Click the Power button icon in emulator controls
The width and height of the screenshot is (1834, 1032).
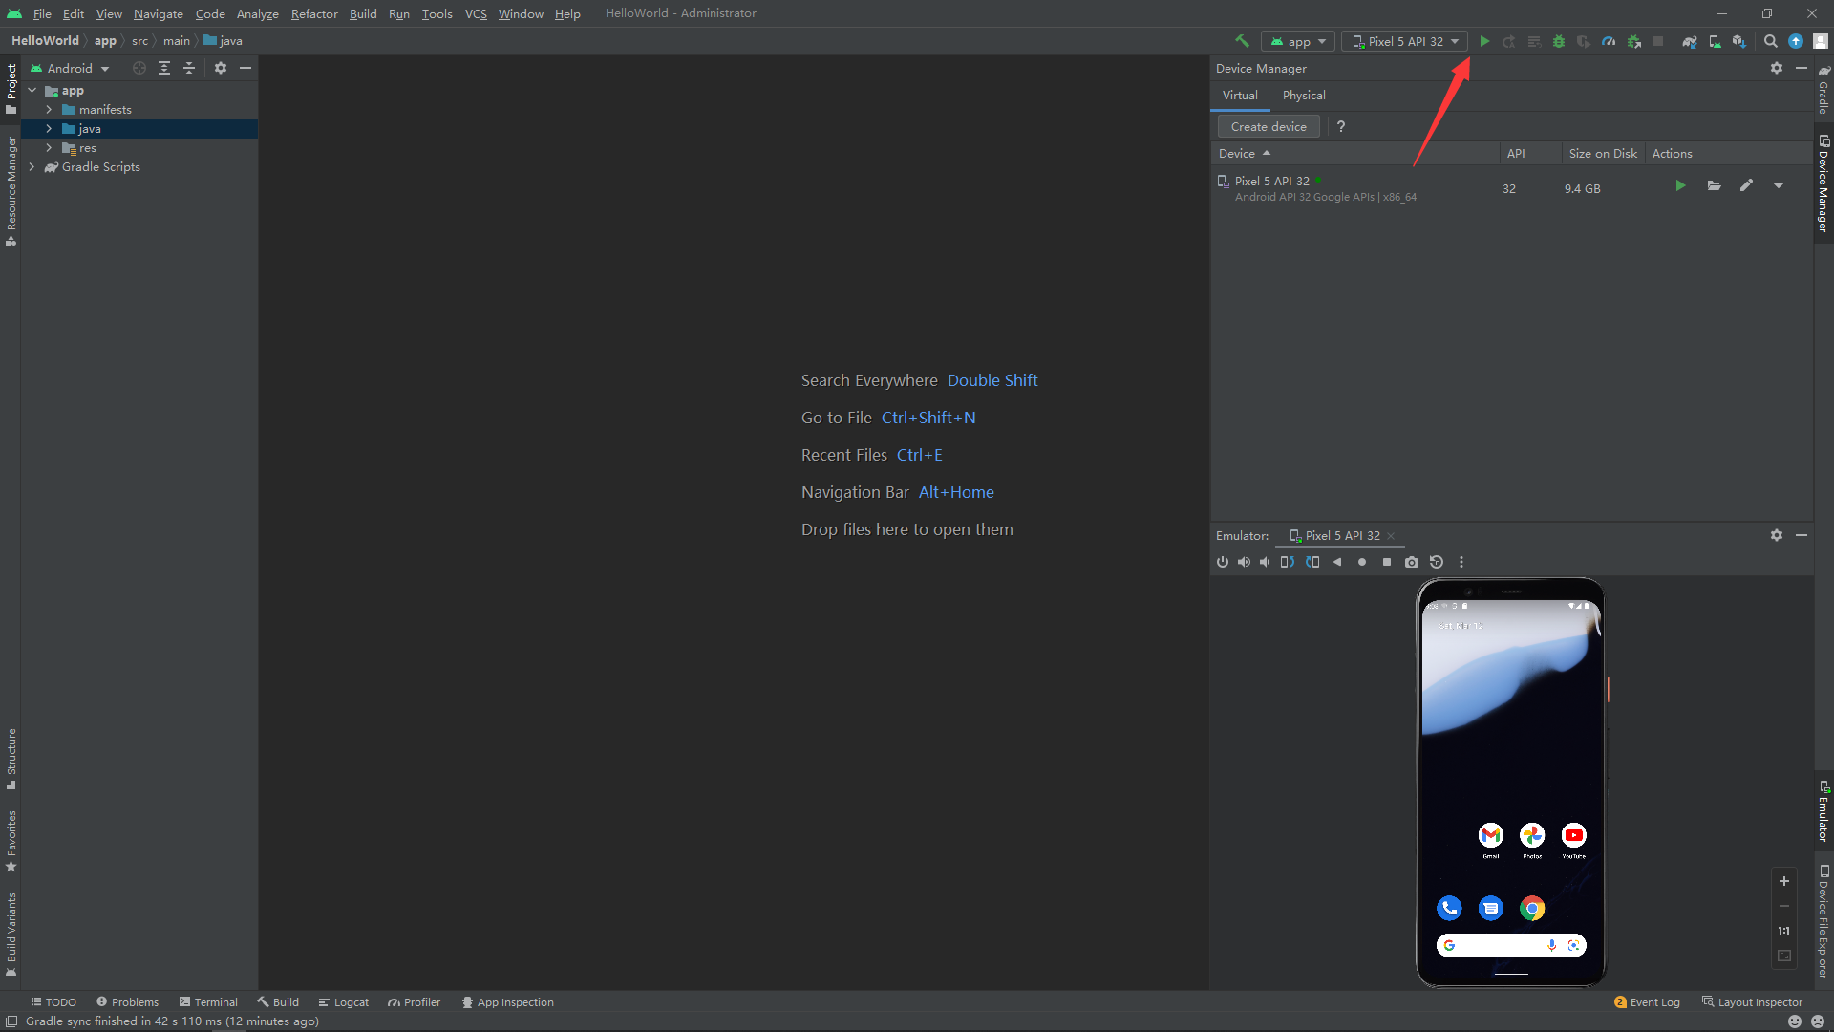pos(1222,562)
